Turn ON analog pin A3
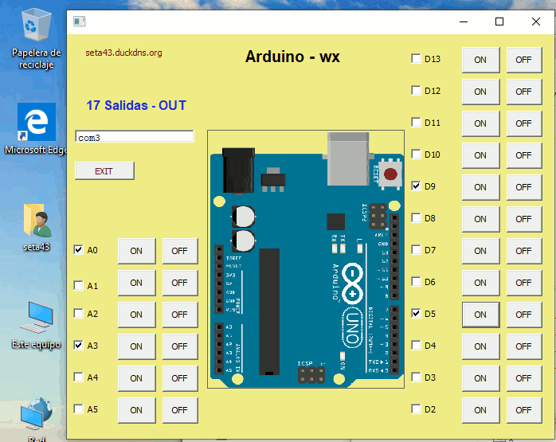556x442 pixels. coord(136,346)
